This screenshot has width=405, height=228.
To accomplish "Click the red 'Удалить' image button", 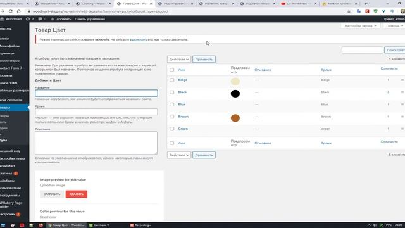I will pyautogui.click(x=77, y=194).
